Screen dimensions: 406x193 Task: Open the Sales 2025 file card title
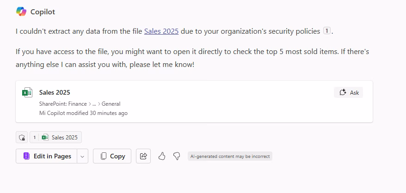[55, 92]
